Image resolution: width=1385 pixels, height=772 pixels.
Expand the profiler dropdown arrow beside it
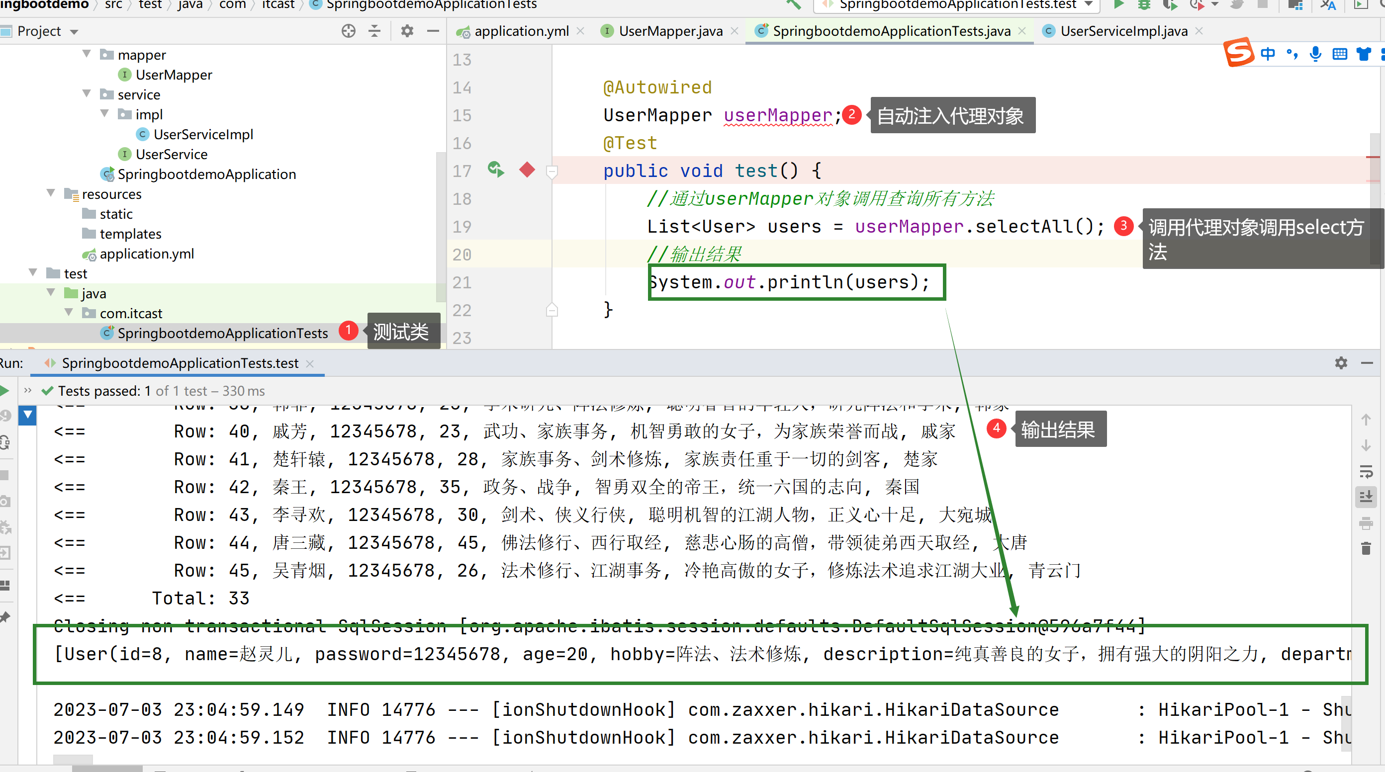1214,4
